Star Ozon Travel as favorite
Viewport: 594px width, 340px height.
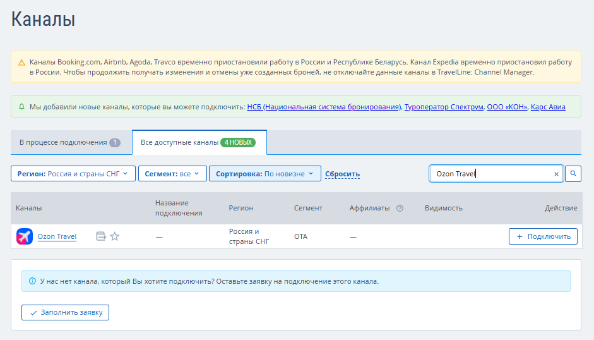click(115, 236)
